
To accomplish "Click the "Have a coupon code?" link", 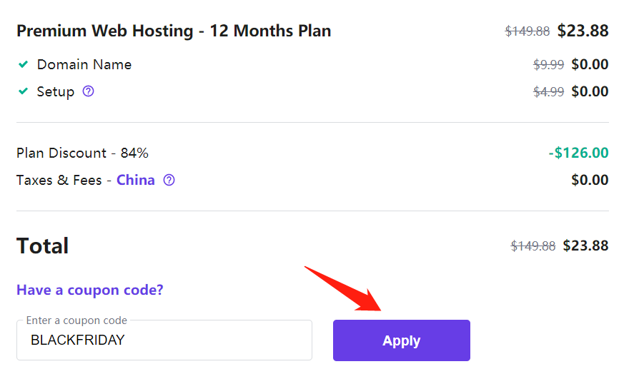I will click(90, 290).
